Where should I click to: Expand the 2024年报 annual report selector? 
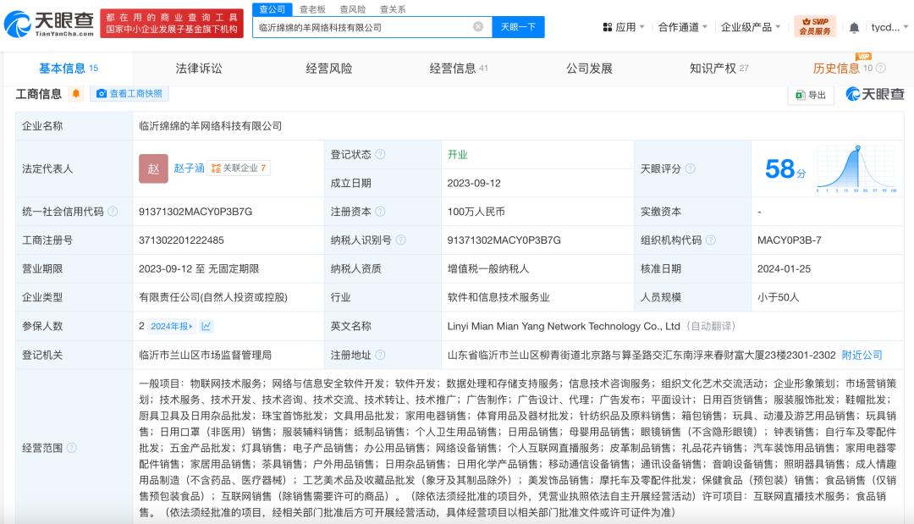click(172, 326)
